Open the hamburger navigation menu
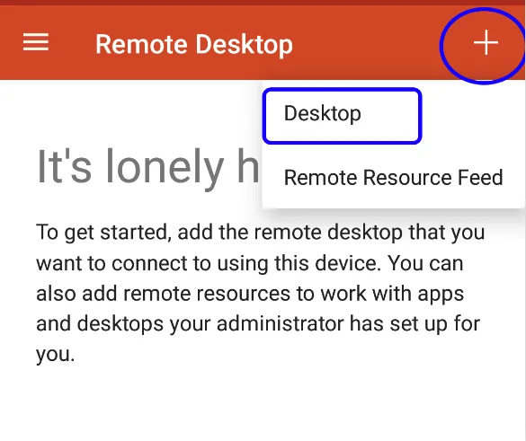This screenshot has height=441, width=526. coord(36,42)
